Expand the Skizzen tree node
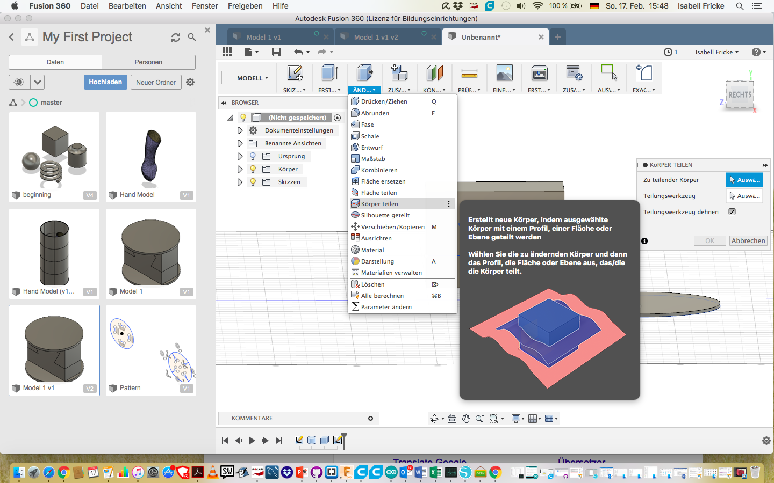This screenshot has width=774, height=483. [x=240, y=182]
